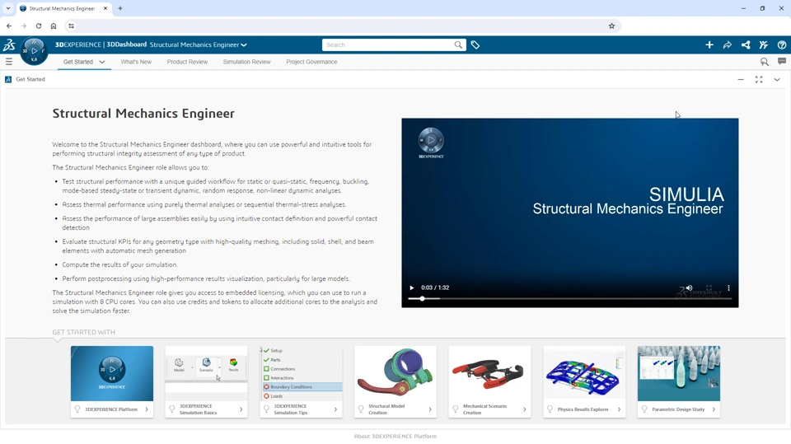Minimize the Get Started widget
The image size is (791, 444).
(x=741, y=80)
